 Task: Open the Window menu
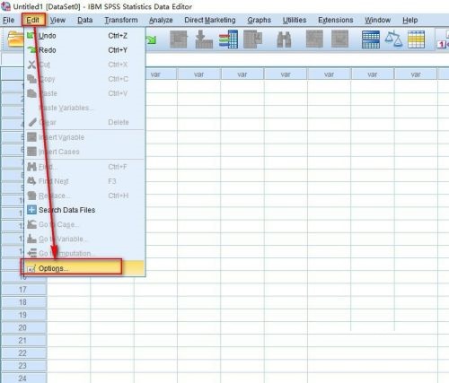click(x=377, y=20)
